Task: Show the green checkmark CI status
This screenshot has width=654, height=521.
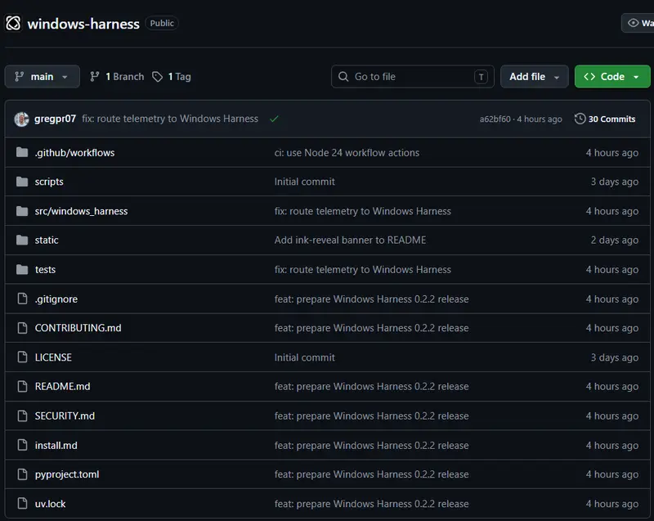Action: (x=274, y=119)
